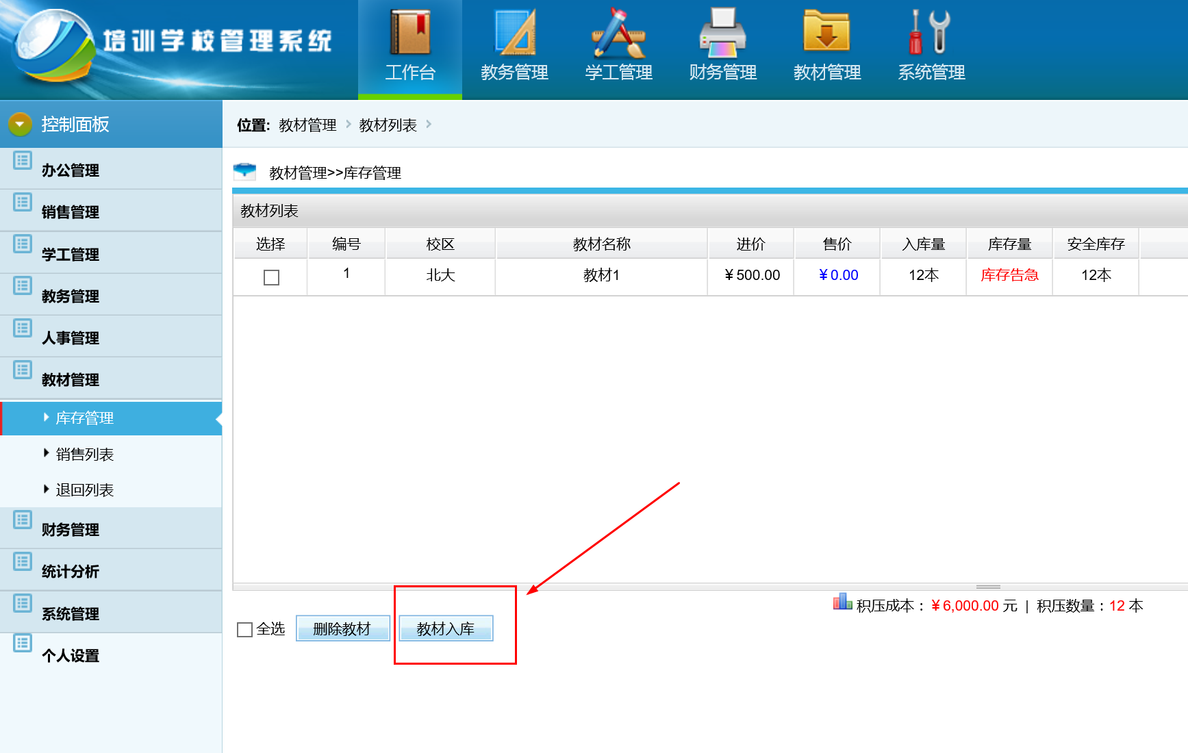This screenshot has height=753, width=1188.
Task: Click the 积压成本 bar chart icon
Action: pyautogui.click(x=842, y=602)
